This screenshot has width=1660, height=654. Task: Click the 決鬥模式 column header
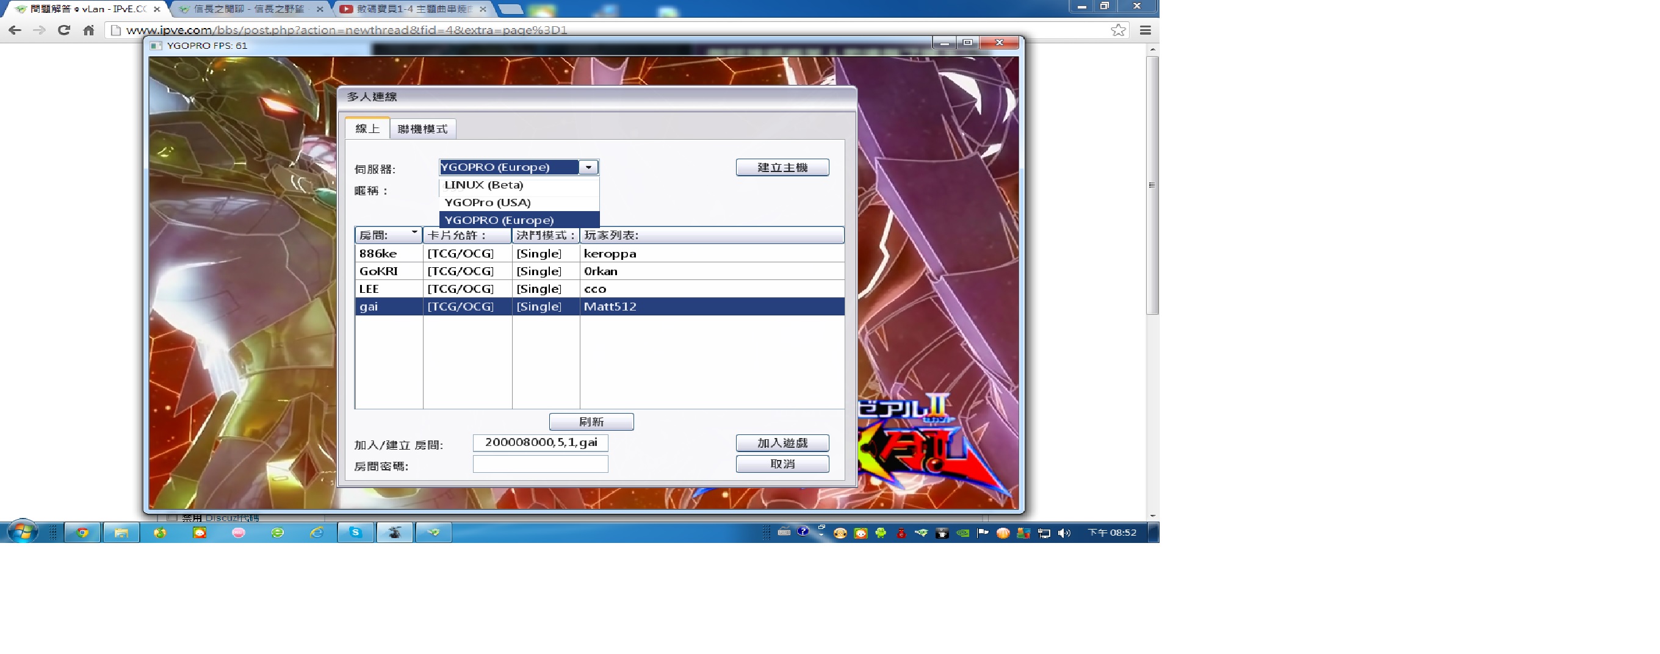point(546,235)
